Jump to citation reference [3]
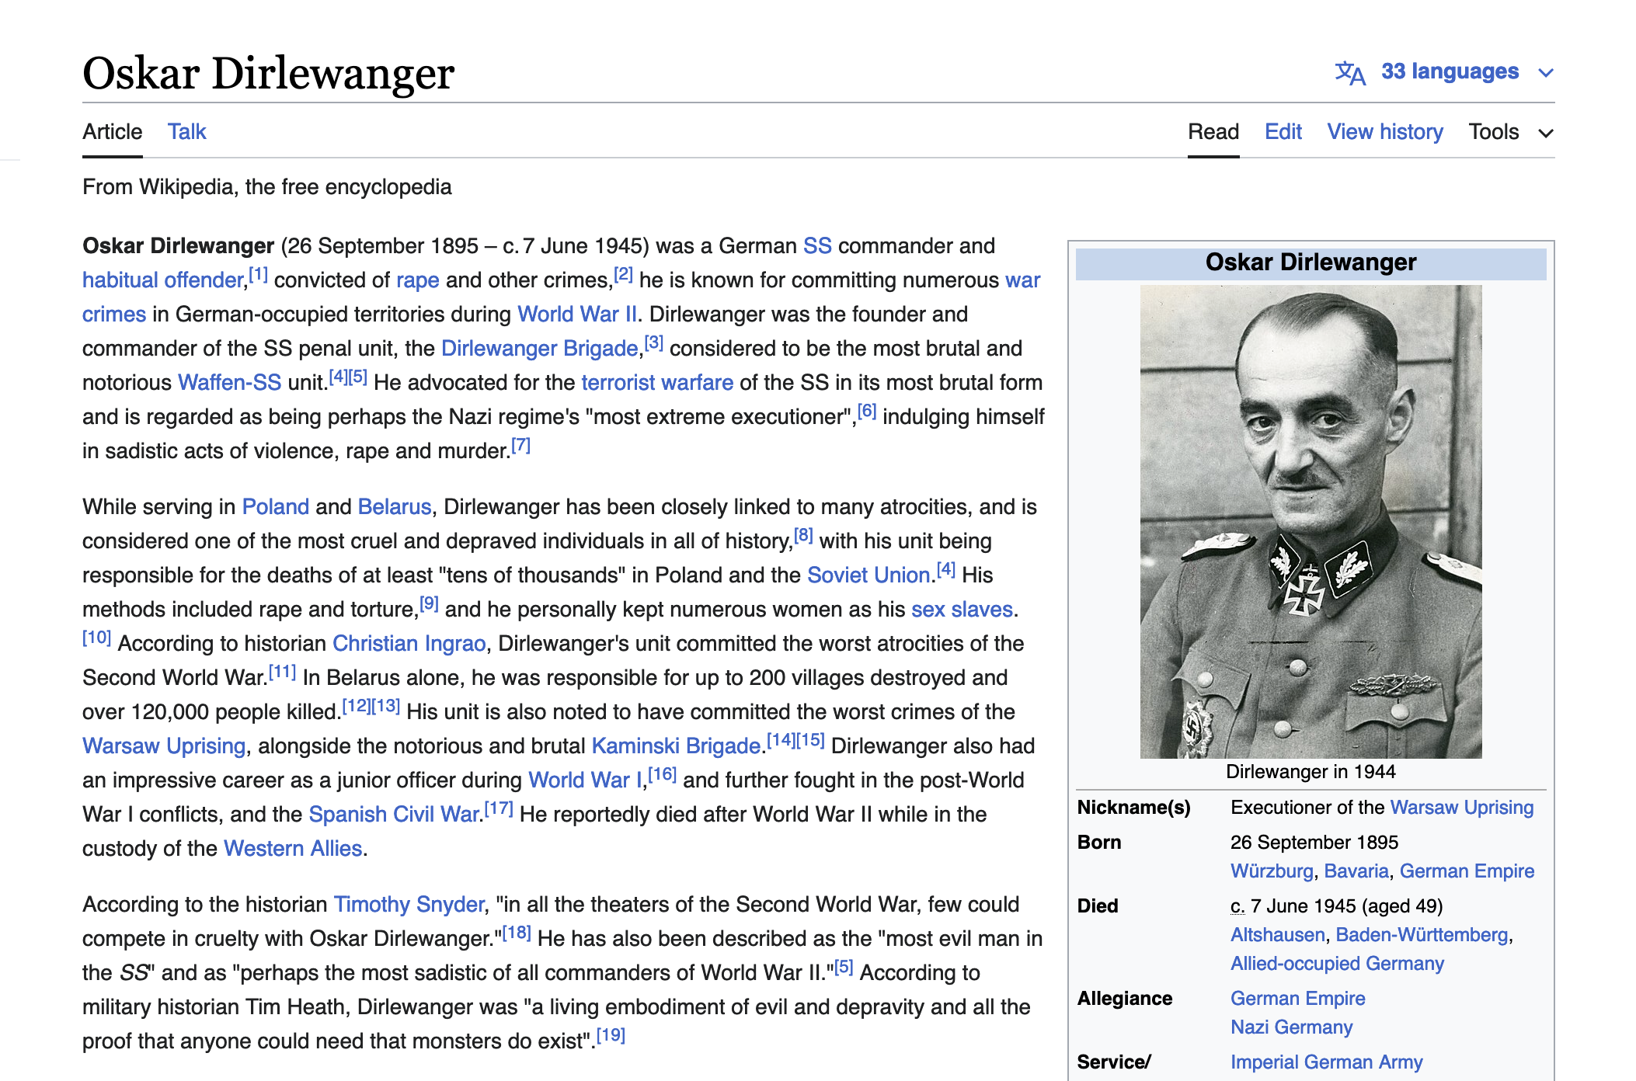1636x1081 pixels. (654, 342)
